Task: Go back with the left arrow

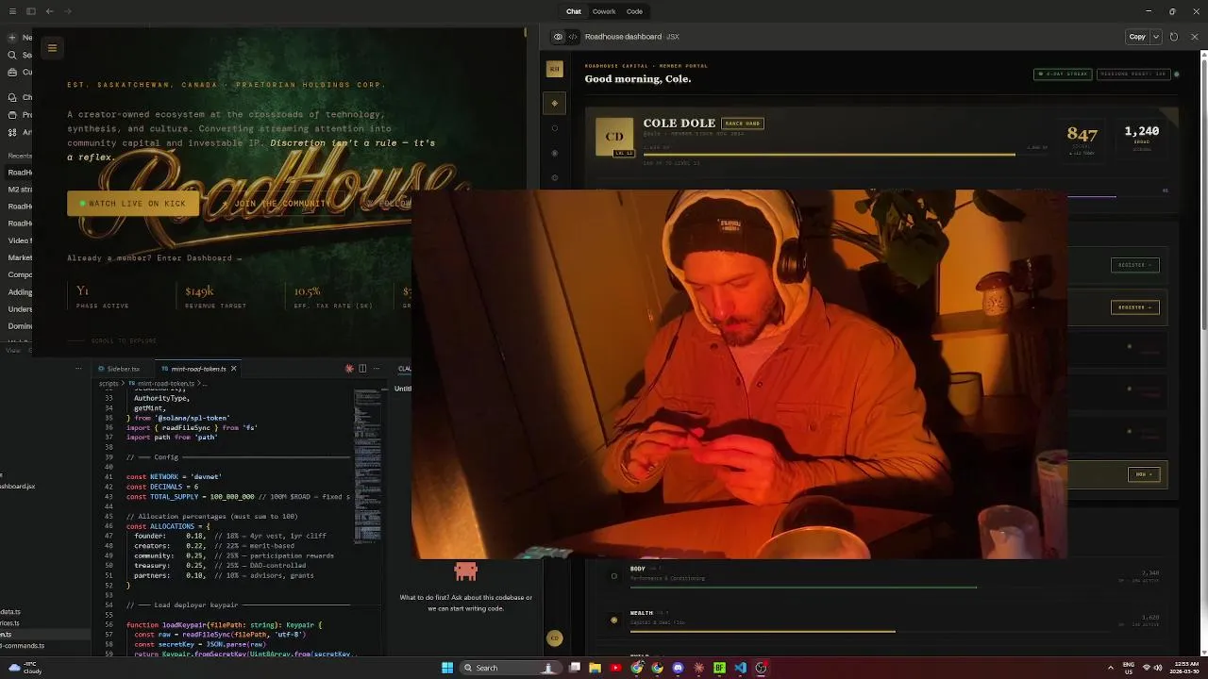Action: (x=49, y=11)
